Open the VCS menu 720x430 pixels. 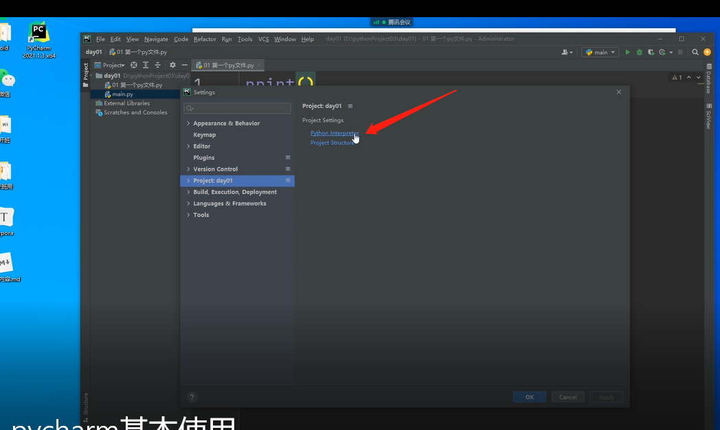[x=264, y=39]
